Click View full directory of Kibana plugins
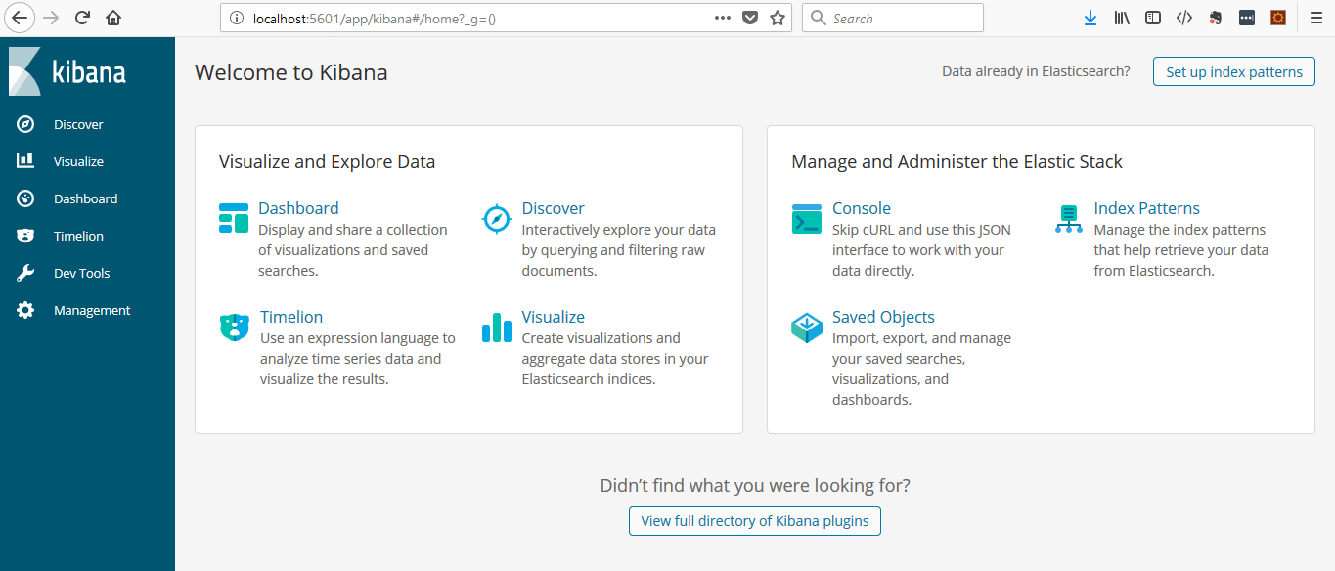This screenshot has width=1335, height=571. point(755,521)
